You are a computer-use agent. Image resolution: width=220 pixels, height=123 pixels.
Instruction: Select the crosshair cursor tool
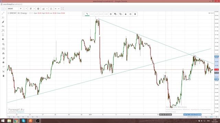3,9
